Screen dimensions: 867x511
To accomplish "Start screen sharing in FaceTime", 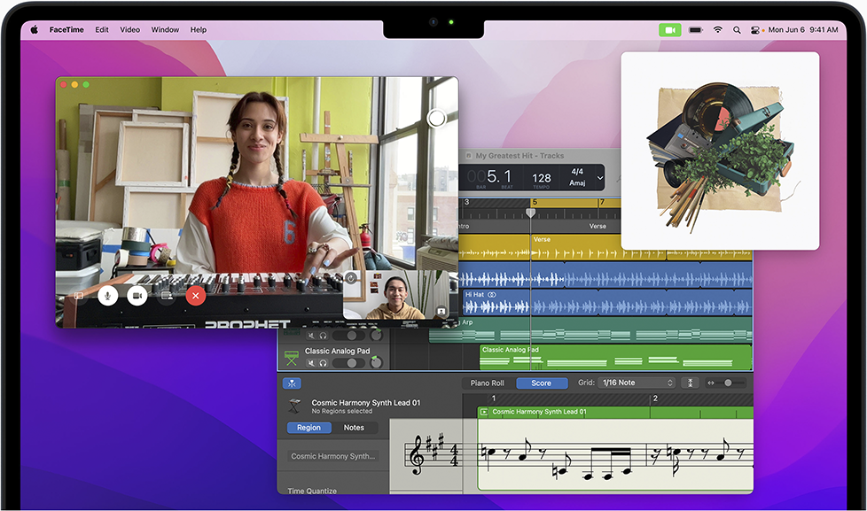I will tap(167, 296).
